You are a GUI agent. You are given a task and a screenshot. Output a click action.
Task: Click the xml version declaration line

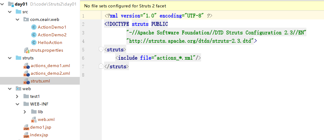point(159,16)
